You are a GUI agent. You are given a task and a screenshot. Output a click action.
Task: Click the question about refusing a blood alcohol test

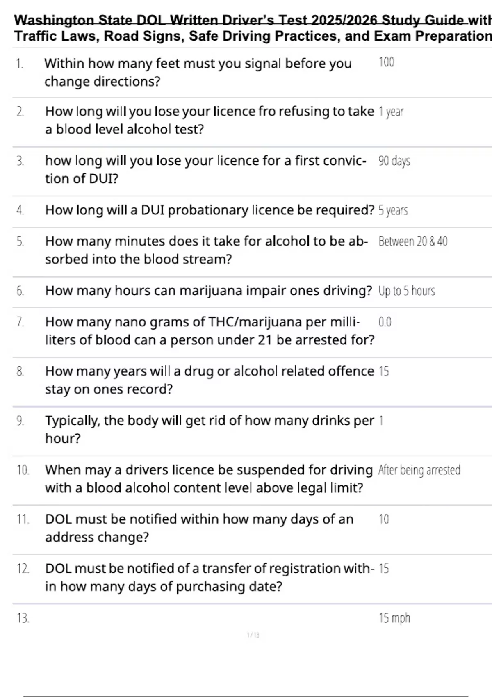209,120
